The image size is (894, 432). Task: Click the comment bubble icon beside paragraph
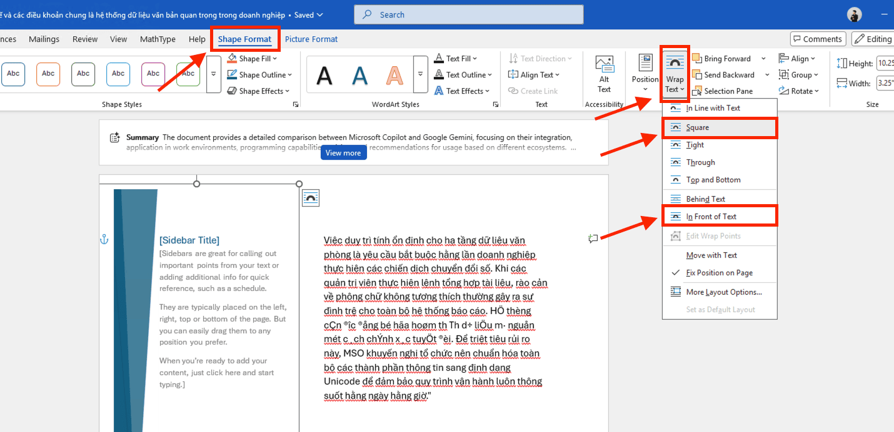tap(593, 238)
